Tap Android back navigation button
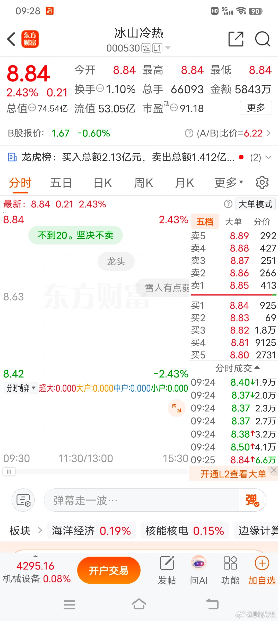The height and width of the screenshot is (621, 278). click(x=212, y=604)
